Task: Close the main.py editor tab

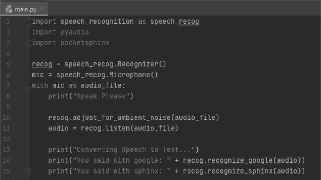Action: [41, 9]
